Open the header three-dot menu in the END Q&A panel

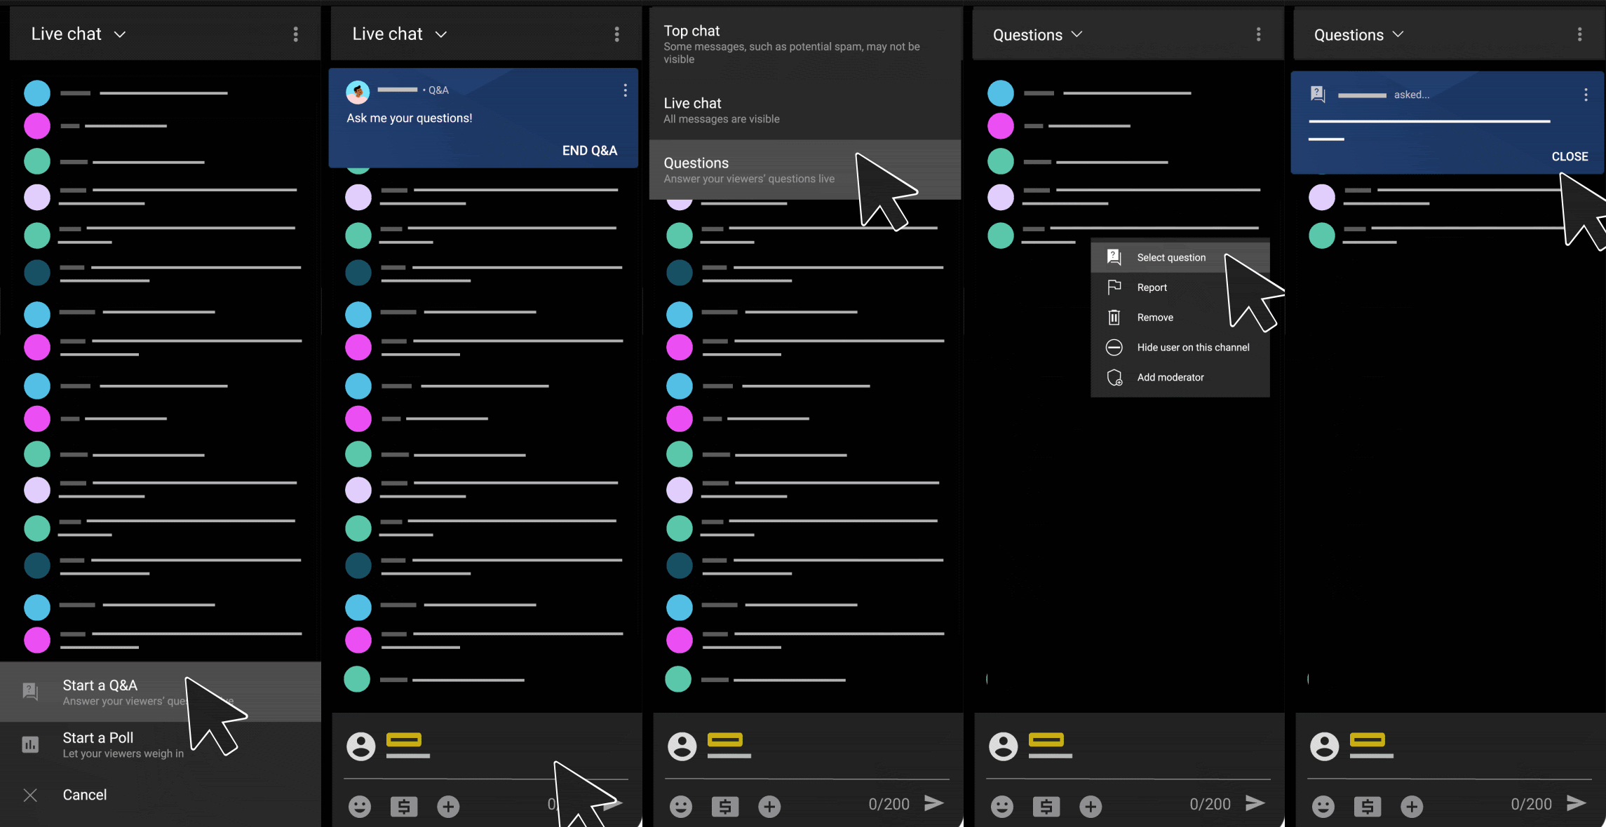(x=617, y=34)
